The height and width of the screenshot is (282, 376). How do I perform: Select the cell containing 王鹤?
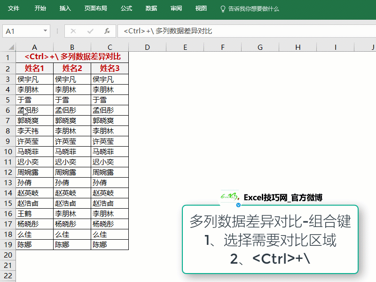point(34,213)
